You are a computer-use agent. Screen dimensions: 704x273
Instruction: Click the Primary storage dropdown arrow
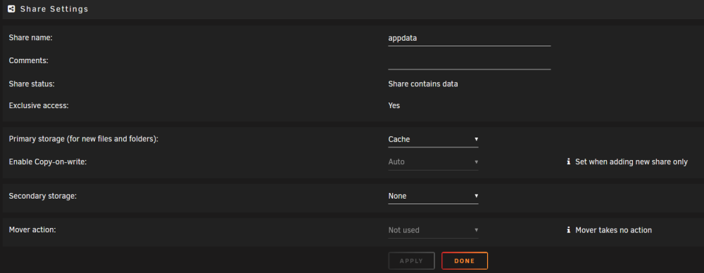pos(476,140)
